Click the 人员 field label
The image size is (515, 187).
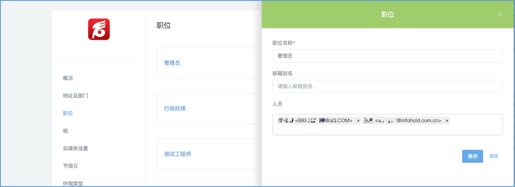[278, 104]
